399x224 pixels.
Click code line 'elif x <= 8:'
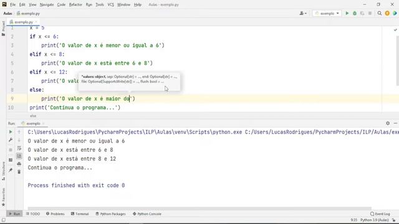(x=47, y=54)
